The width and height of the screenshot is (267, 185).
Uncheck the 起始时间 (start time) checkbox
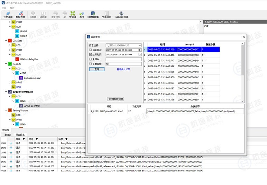[90, 50]
